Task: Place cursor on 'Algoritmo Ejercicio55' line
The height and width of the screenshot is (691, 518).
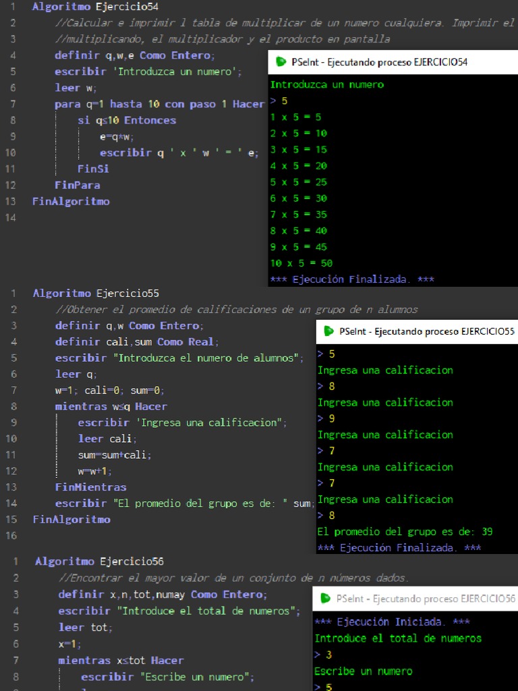Action: 96,293
